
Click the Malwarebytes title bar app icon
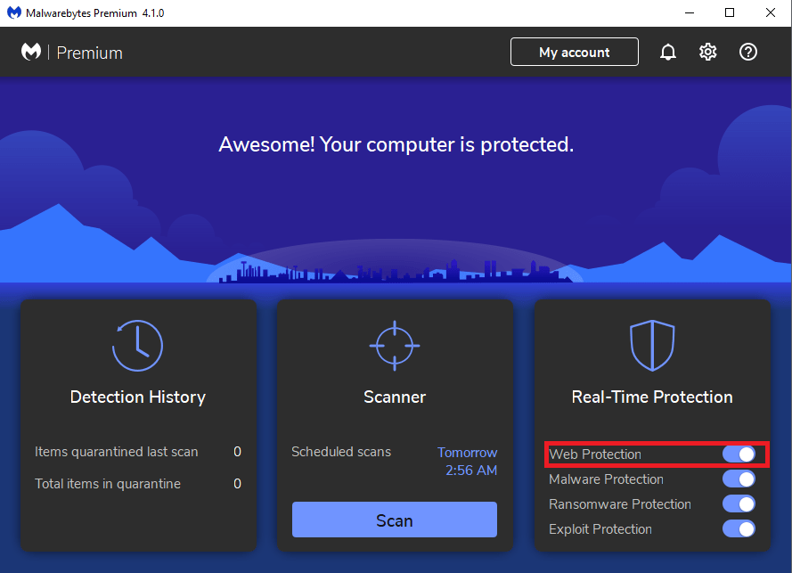(14, 12)
